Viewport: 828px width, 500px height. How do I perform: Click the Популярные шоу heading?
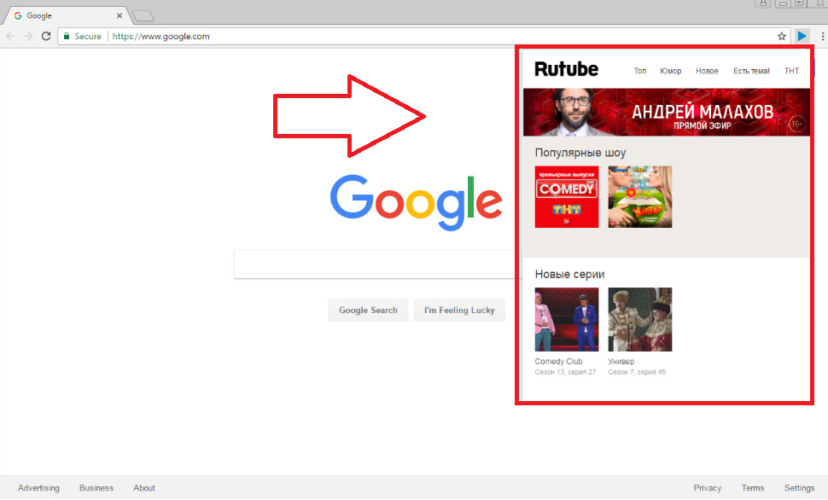click(x=580, y=153)
